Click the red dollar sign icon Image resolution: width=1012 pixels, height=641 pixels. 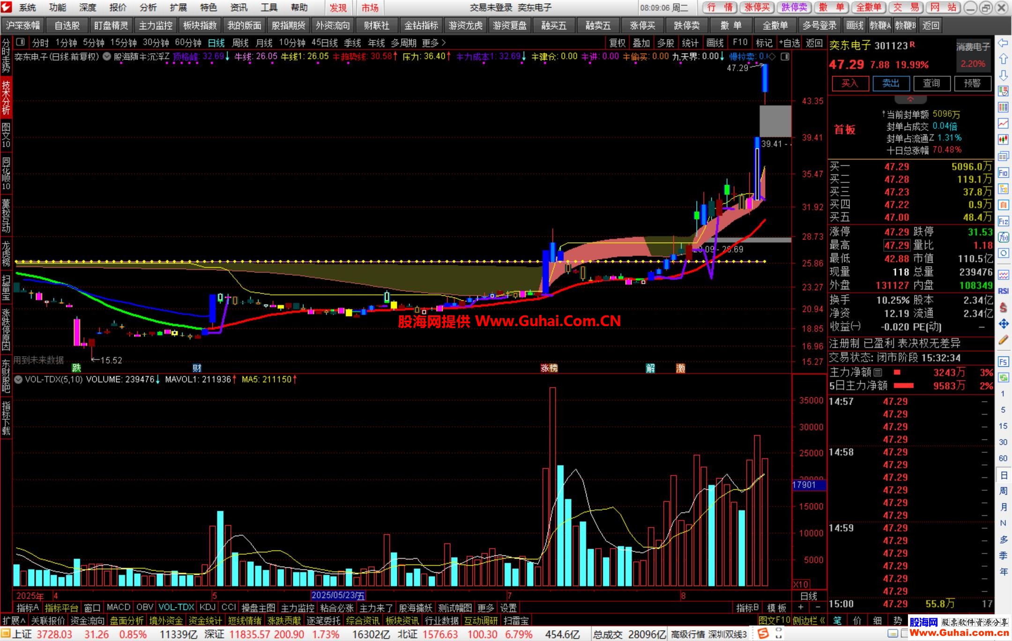pos(1003,307)
